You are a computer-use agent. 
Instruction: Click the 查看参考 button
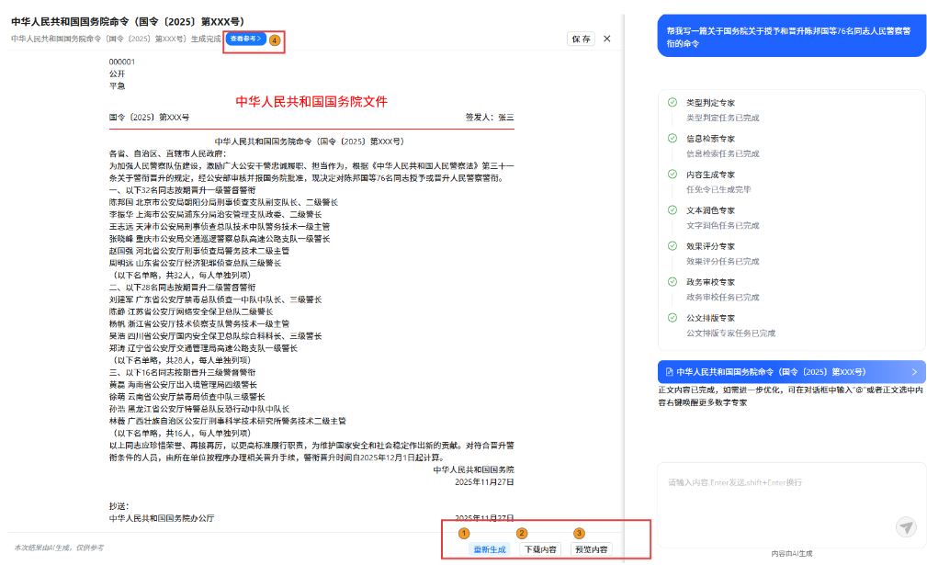(x=245, y=39)
